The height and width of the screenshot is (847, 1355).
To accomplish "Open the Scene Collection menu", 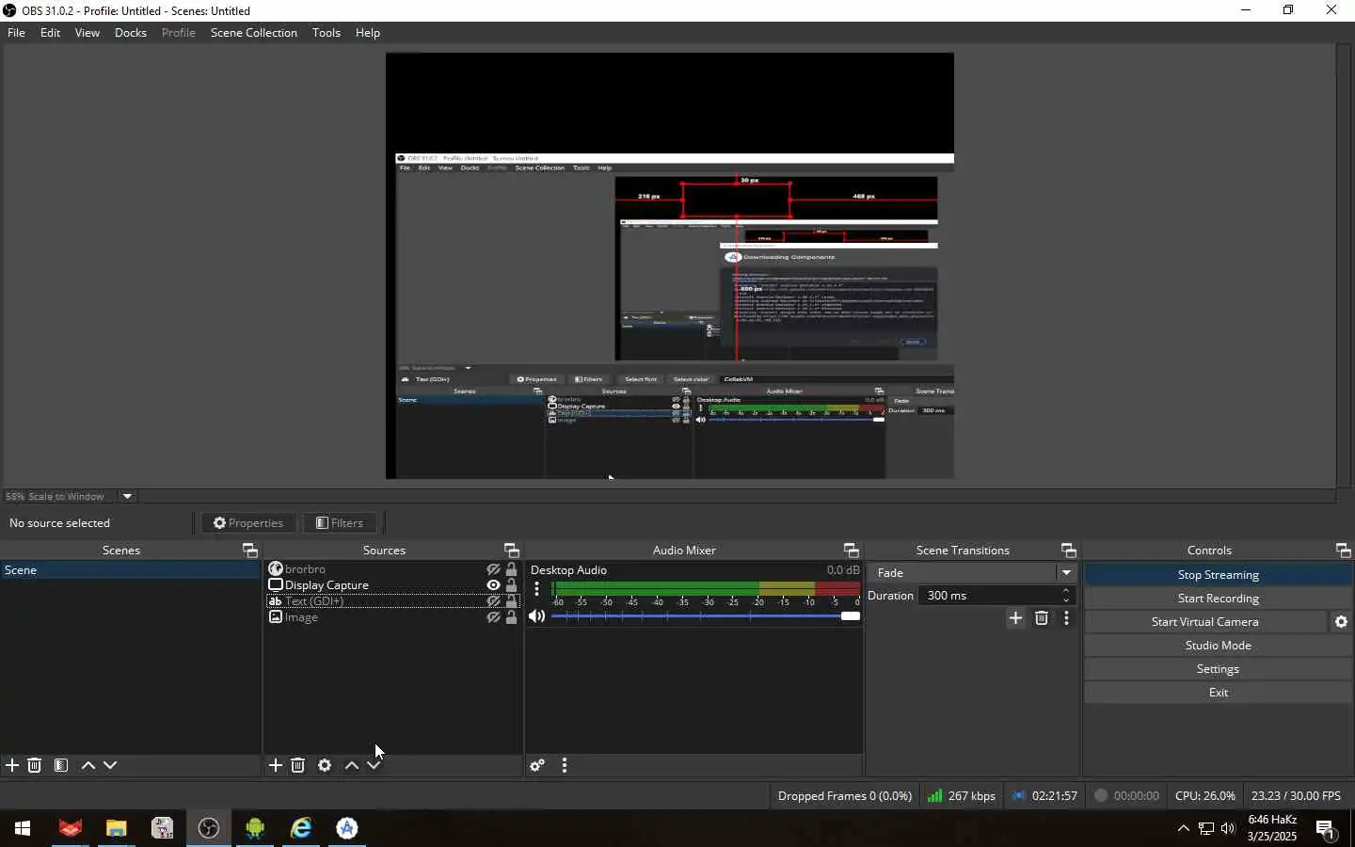I will point(254,33).
